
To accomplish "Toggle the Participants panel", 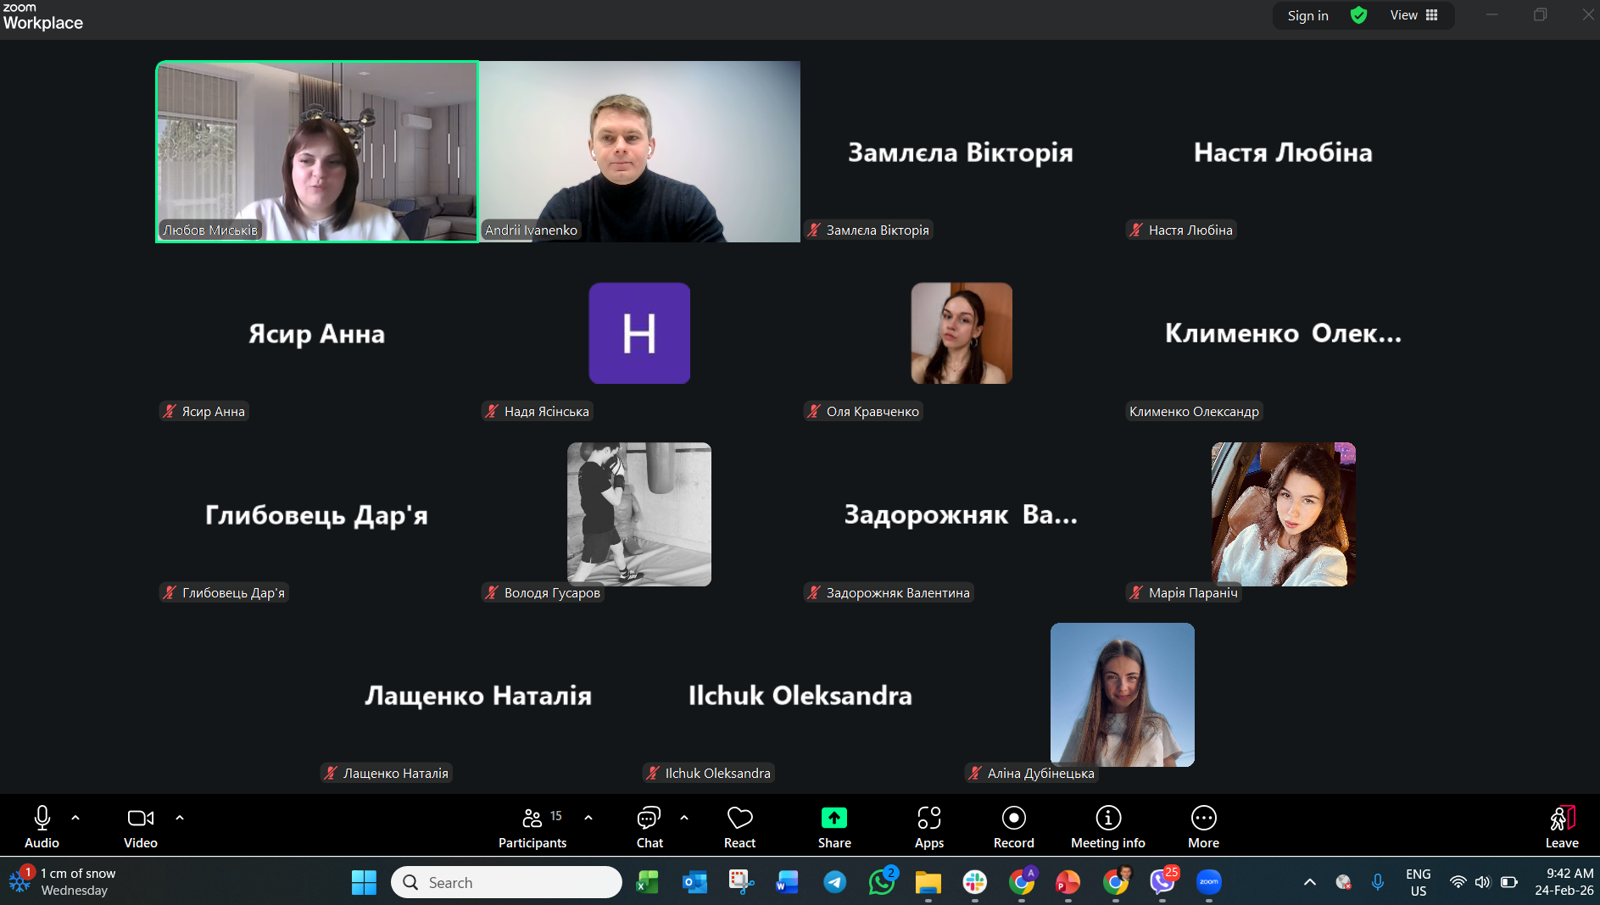I will click(532, 826).
